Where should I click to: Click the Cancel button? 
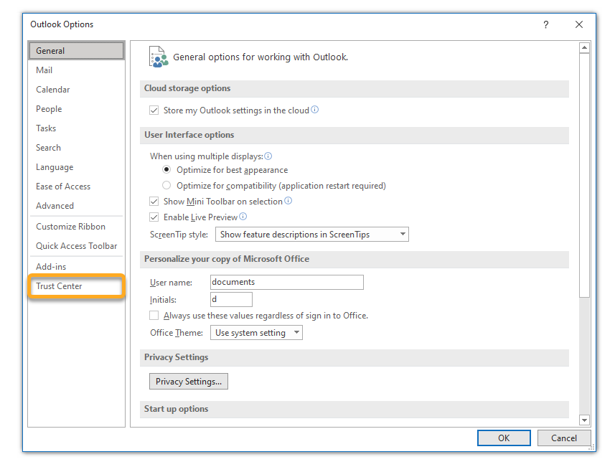click(564, 438)
